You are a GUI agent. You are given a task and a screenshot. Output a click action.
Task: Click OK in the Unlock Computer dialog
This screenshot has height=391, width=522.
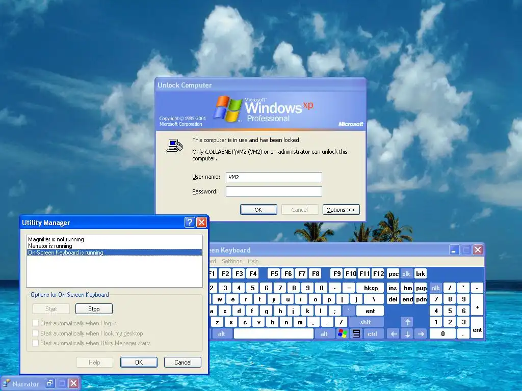pyautogui.click(x=258, y=209)
